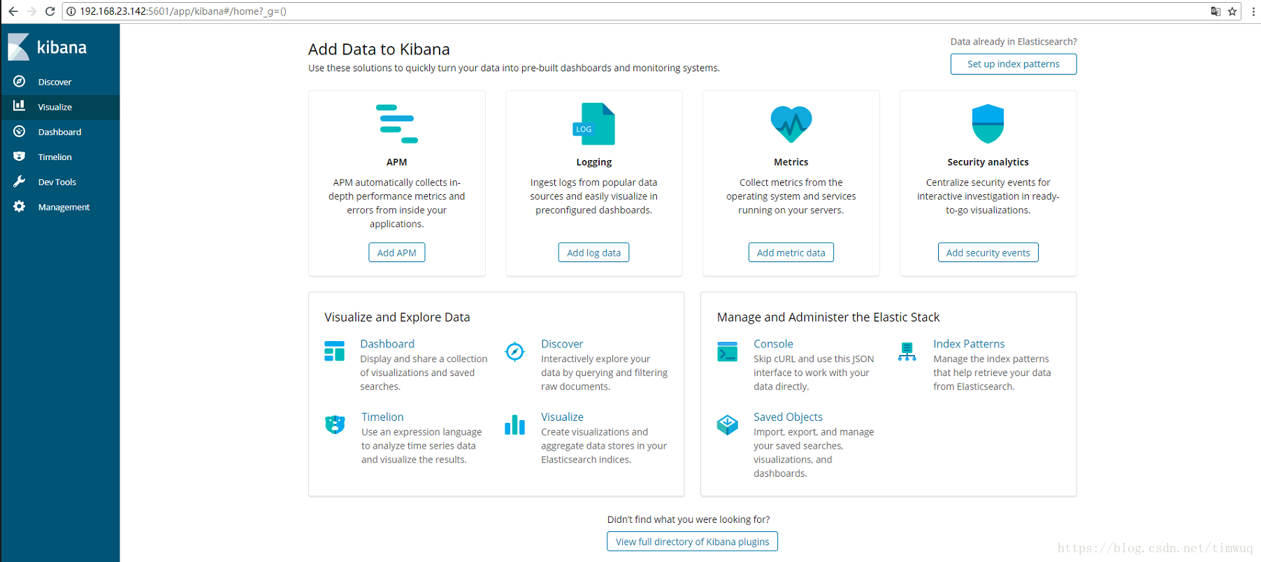
Task: Click the Dashboard gauge icon in sidebar
Action: pos(20,131)
